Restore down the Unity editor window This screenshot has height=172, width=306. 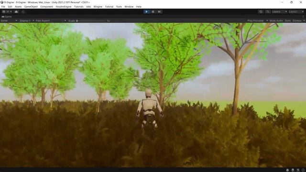(291, 2)
